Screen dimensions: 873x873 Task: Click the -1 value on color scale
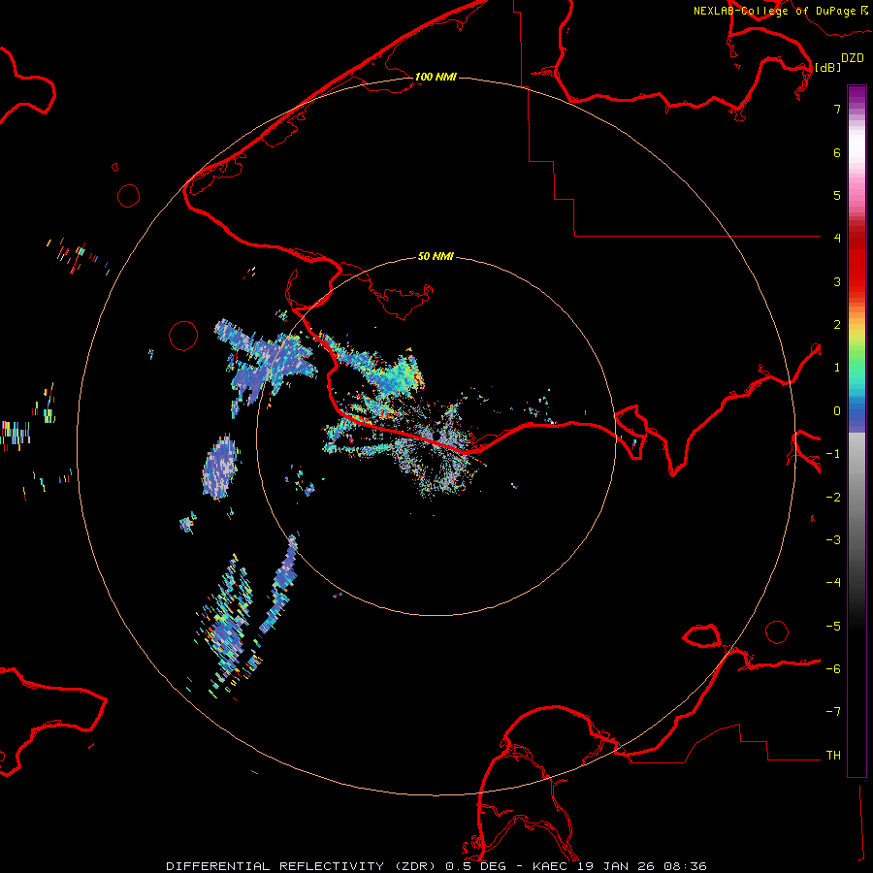(833, 454)
